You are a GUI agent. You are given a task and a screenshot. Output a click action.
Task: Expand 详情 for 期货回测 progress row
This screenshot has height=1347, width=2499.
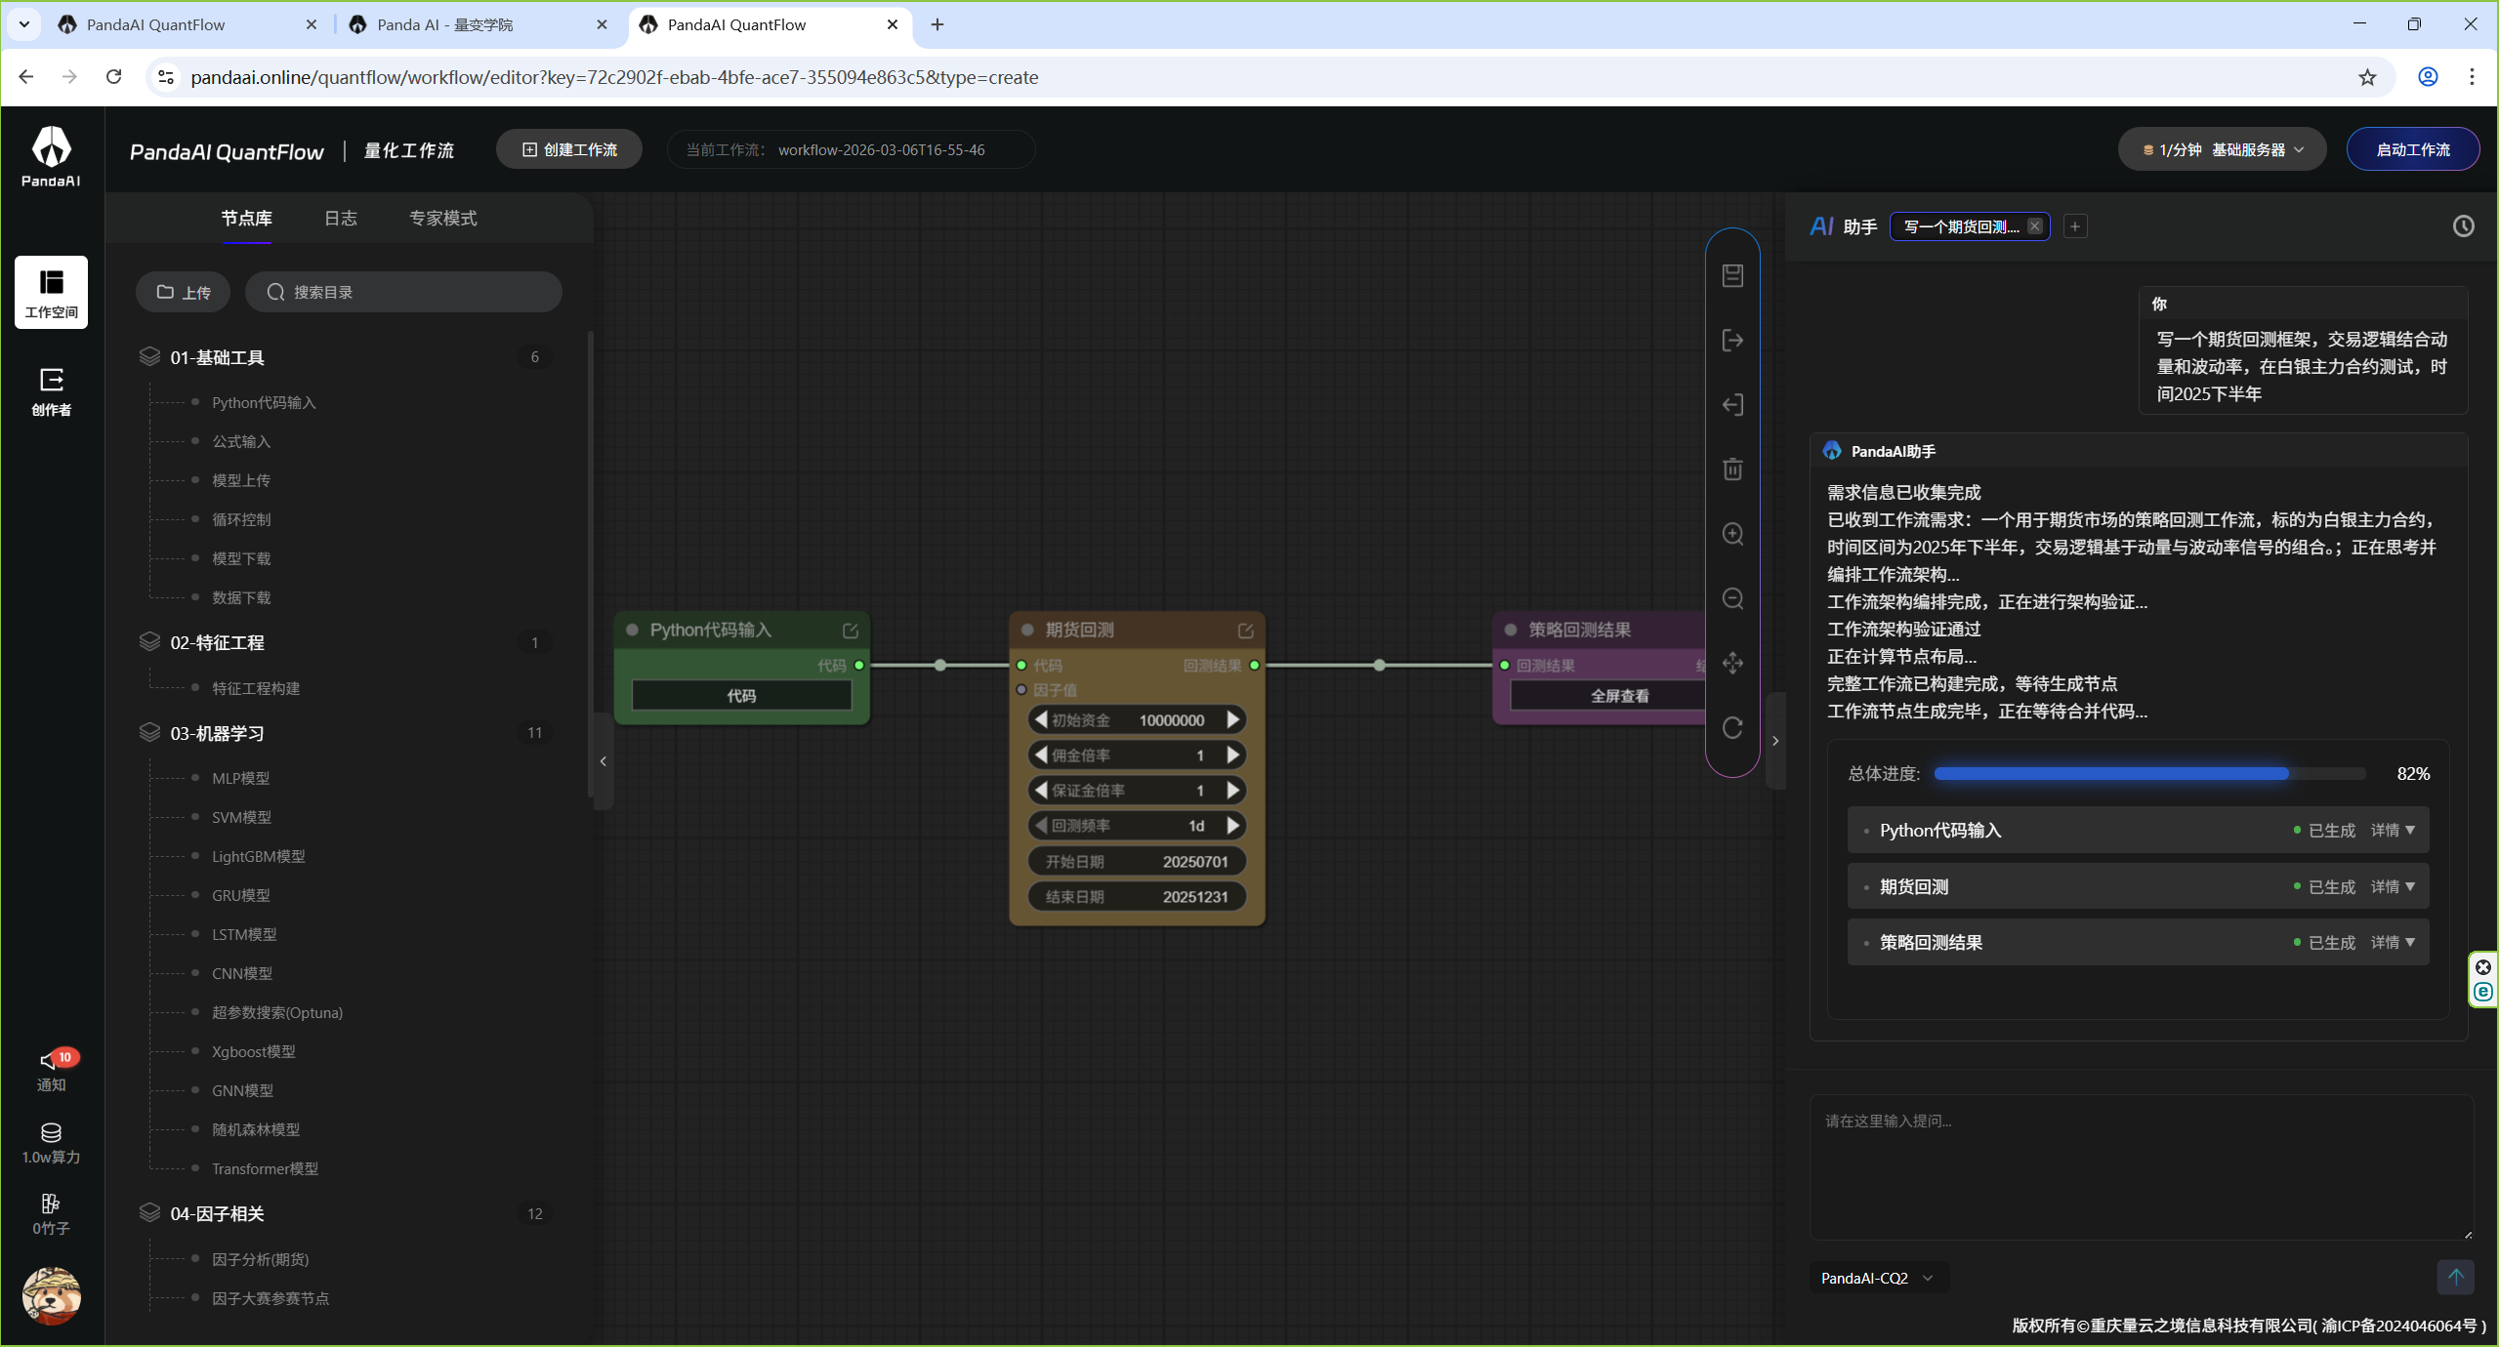click(x=2393, y=886)
